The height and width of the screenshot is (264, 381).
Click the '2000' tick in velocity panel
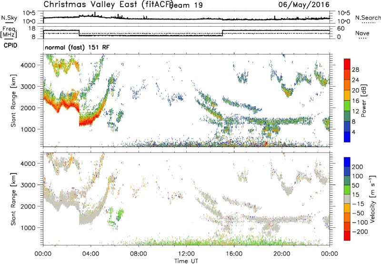coord(28,206)
